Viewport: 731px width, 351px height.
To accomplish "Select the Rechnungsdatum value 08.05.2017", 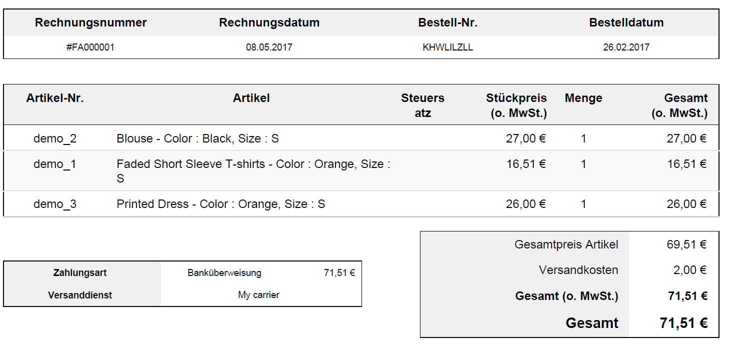I will point(269,47).
